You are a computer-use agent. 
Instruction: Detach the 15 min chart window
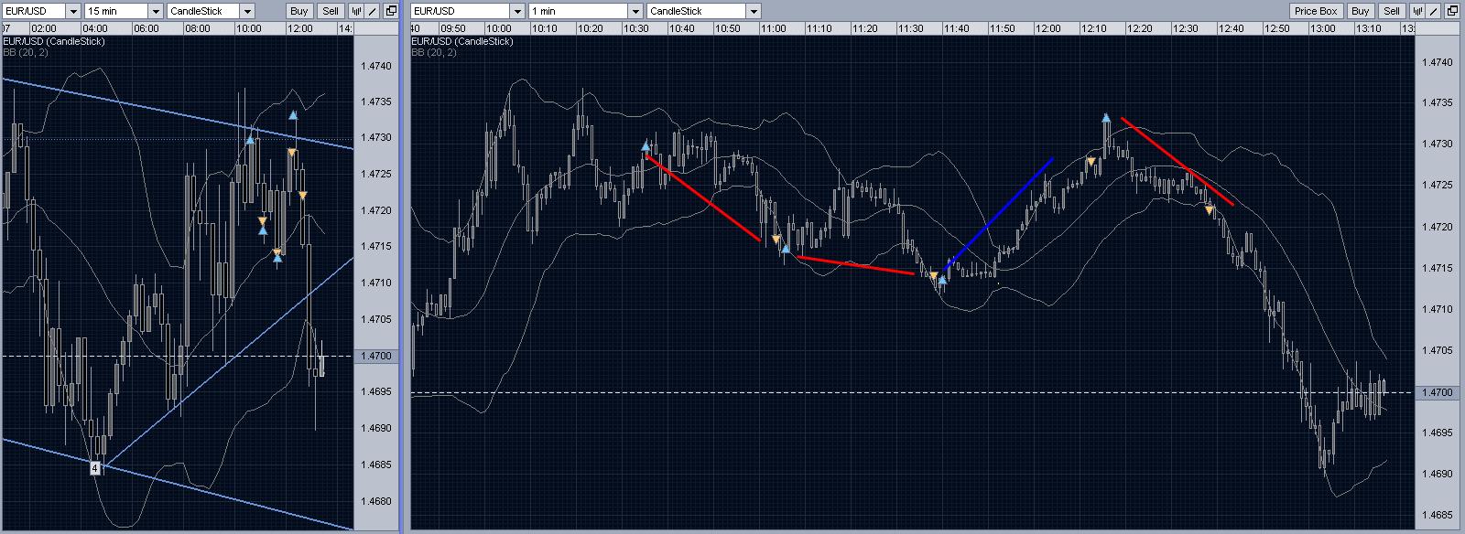[390, 11]
